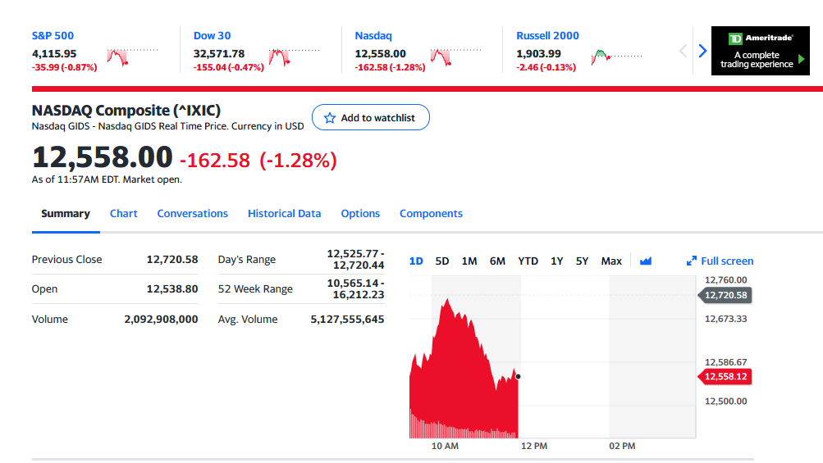Go to the Historical Data tab

point(284,214)
